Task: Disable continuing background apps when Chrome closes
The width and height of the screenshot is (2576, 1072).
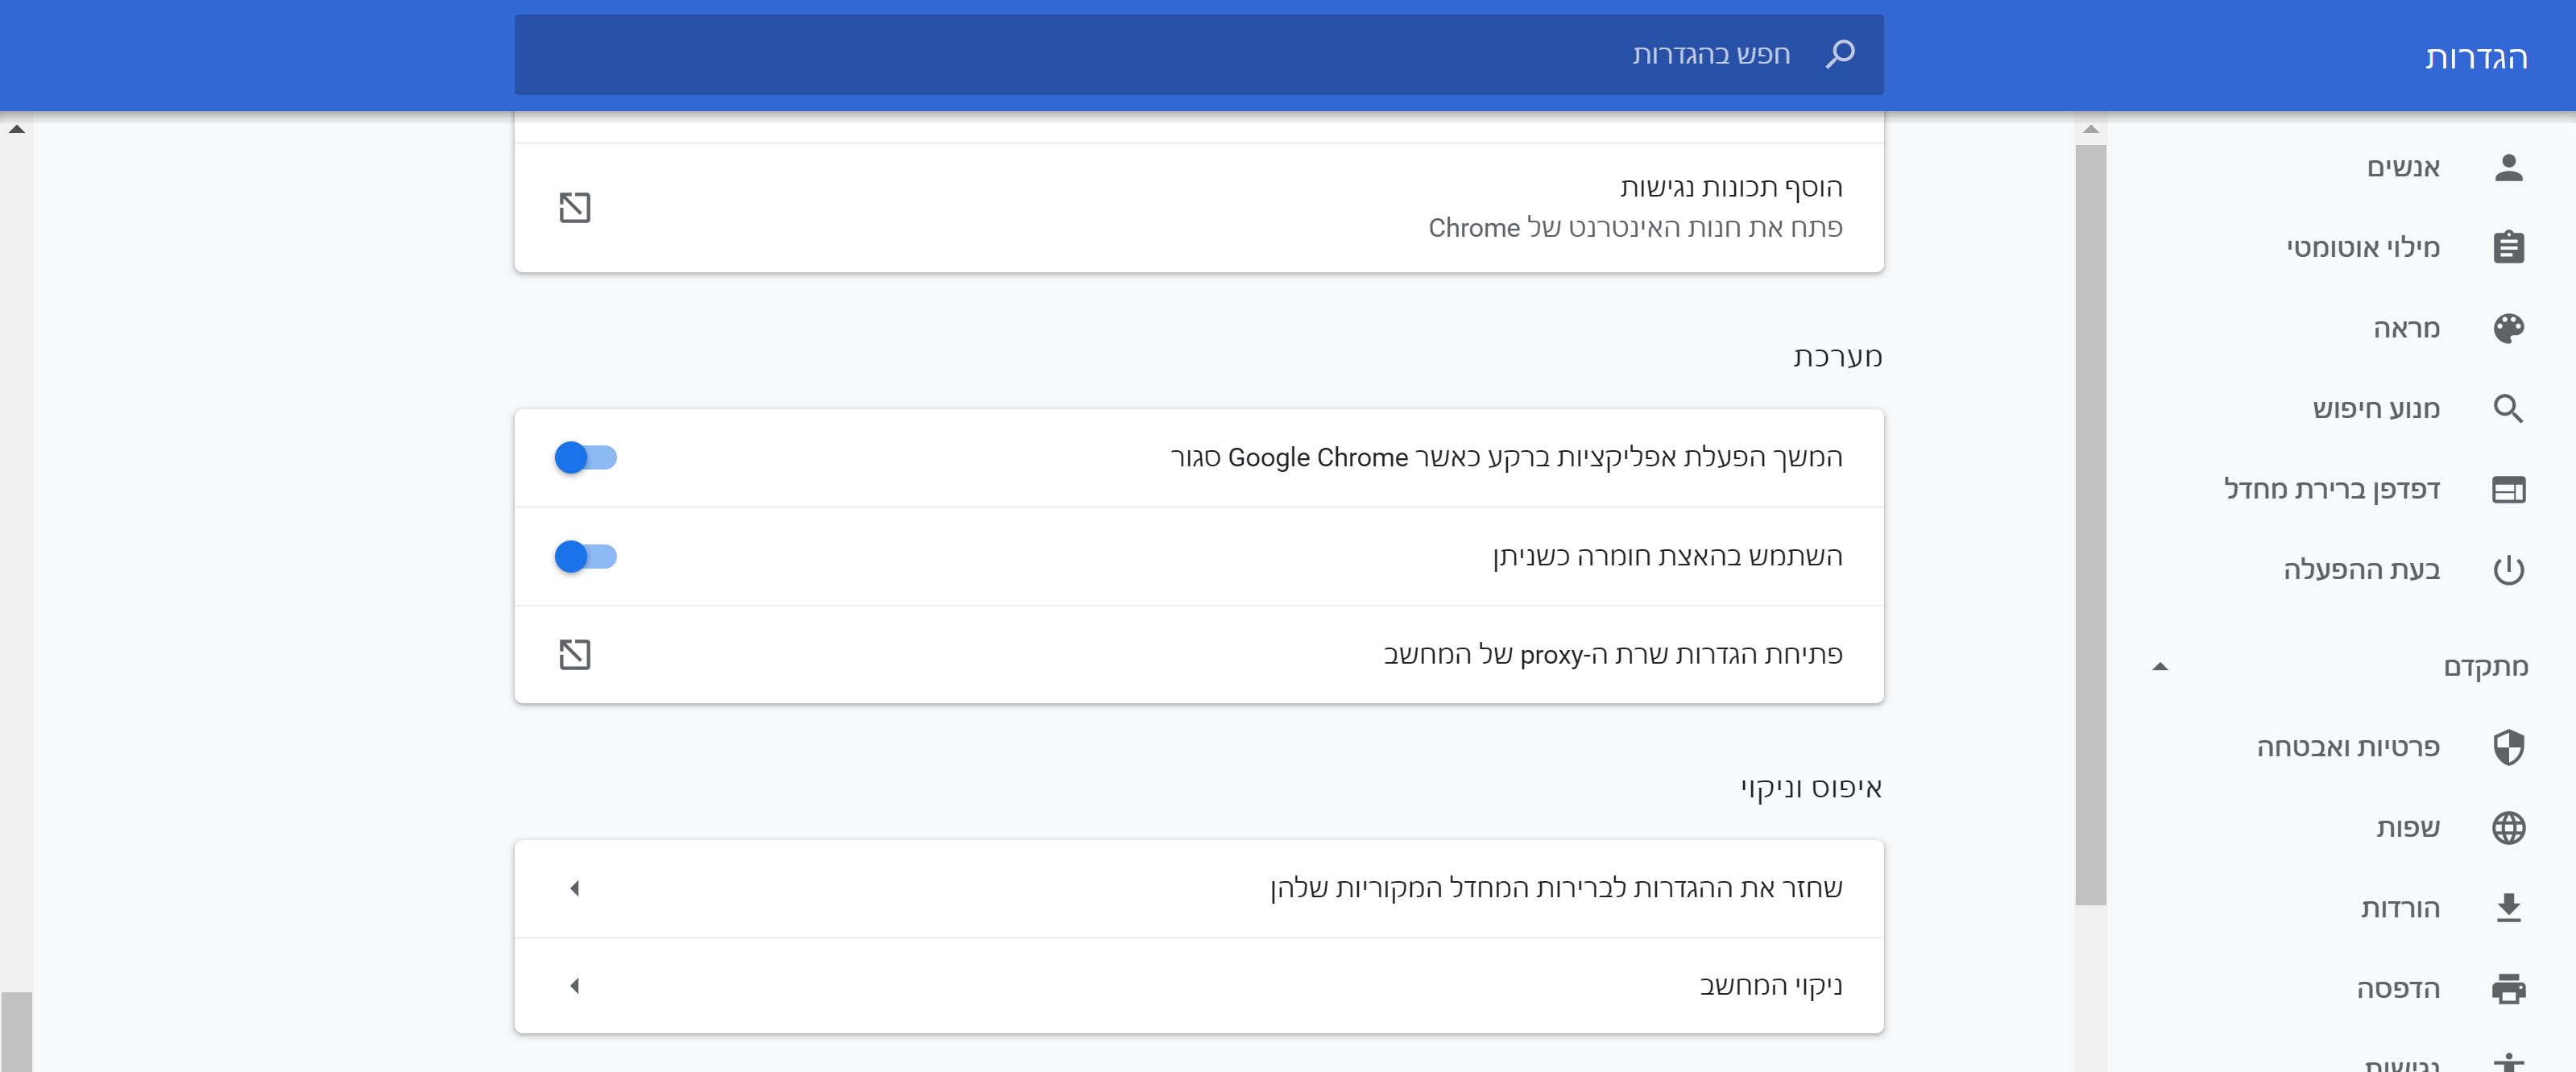Action: 586,457
